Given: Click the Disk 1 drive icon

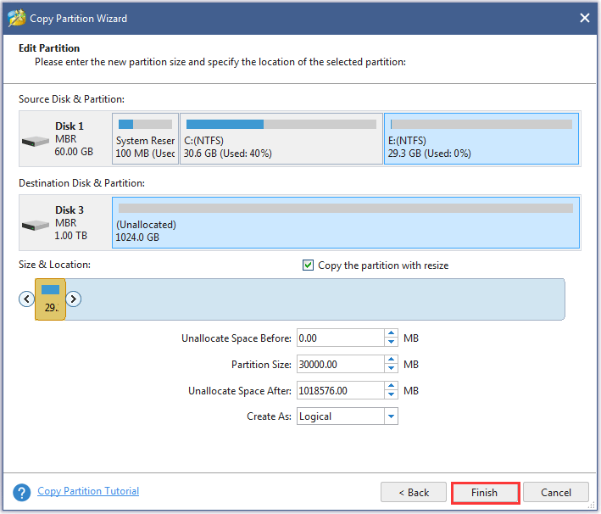Looking at the screenshot, I should coord(36,141).
